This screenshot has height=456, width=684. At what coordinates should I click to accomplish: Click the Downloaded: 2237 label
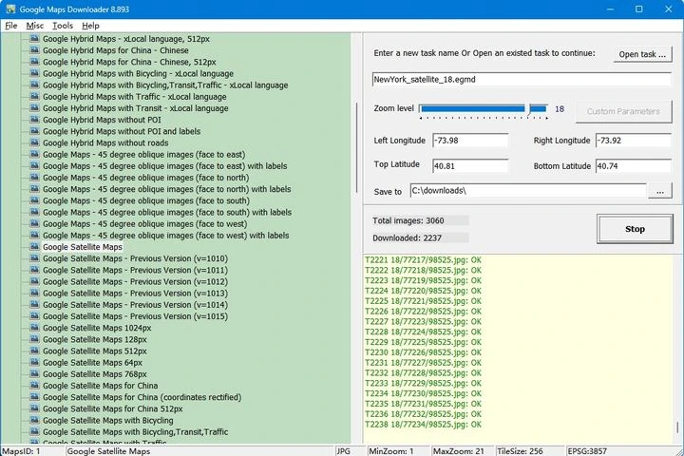pos(407,237)
